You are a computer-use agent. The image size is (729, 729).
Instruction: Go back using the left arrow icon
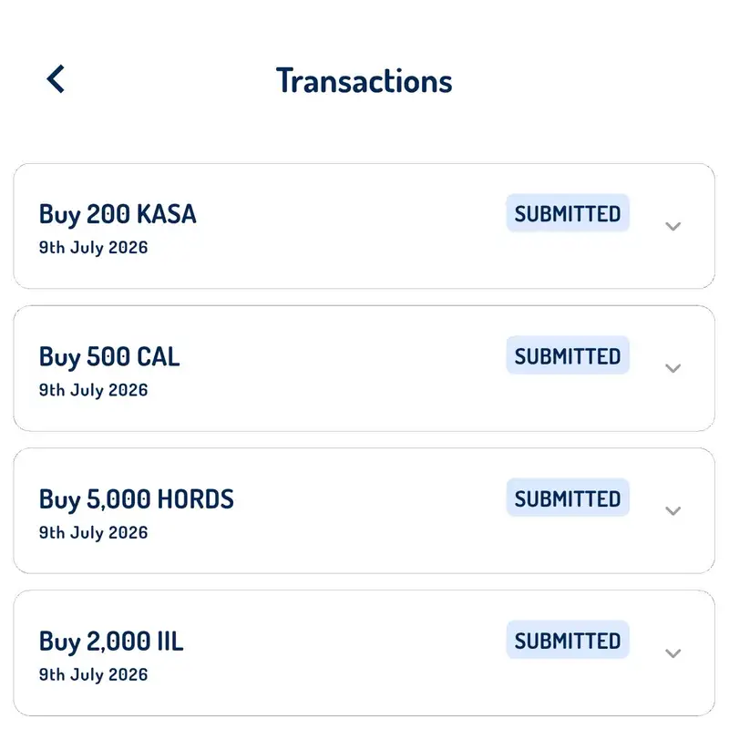coord(56,79)
